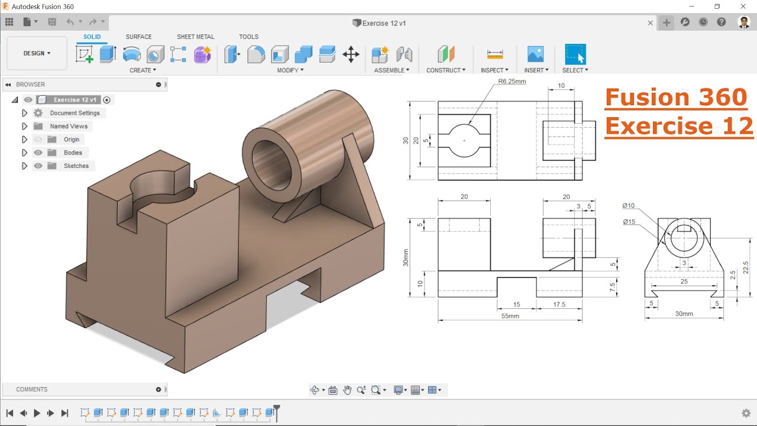Switch to the SHEET METAL tab
This screenshot has height=426, width=757.
coord(196,37)
